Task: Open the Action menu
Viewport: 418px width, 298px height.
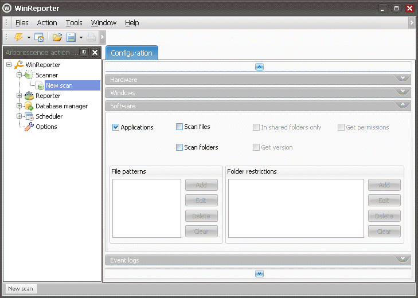Action: (x=47, y=23)
